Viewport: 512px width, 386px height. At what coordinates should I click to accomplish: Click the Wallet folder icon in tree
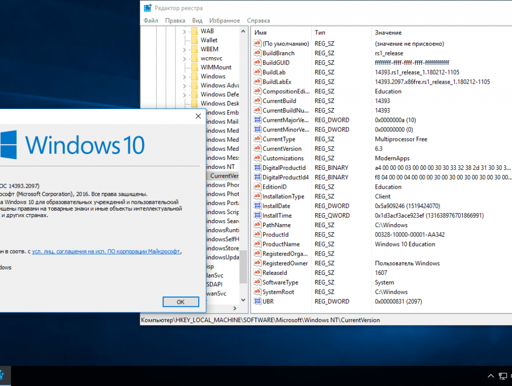(194, 40)
